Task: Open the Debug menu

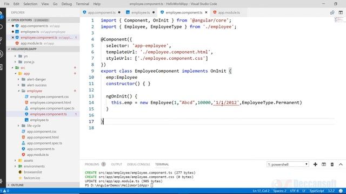Action: pos(66,4)
